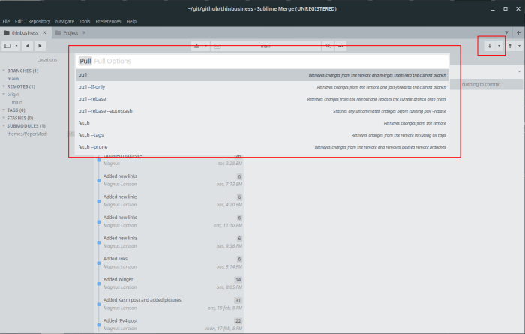The image size is (525, 334).
Task: Click file count badge 14 on Winget commit
Action: point(238,280)
